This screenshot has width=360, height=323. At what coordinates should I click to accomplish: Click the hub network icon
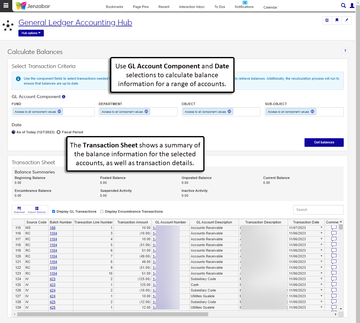point(8,25)
